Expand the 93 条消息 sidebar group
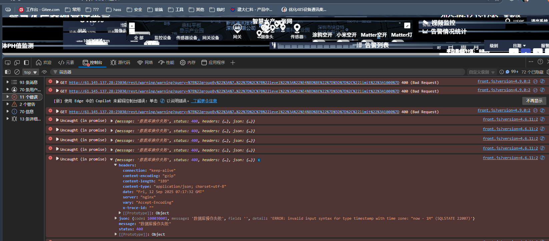 (x=8, y=82)
